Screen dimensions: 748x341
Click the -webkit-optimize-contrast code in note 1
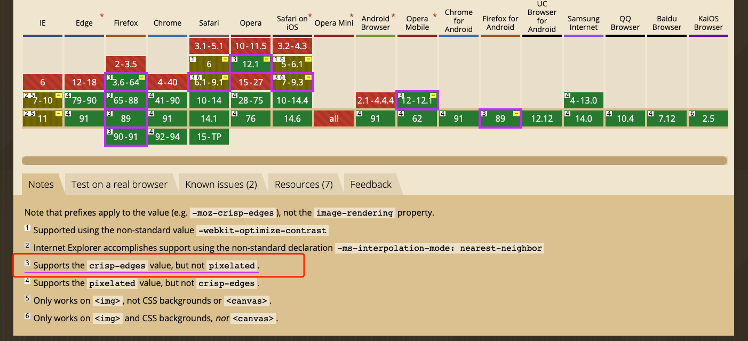(x=262, y=231)
